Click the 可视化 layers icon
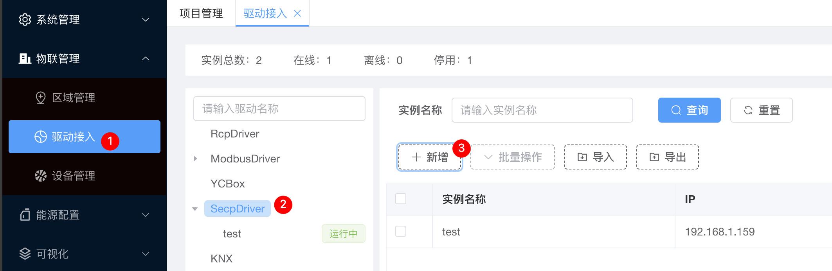The image size is (832, 271). (x=25, y=254)
